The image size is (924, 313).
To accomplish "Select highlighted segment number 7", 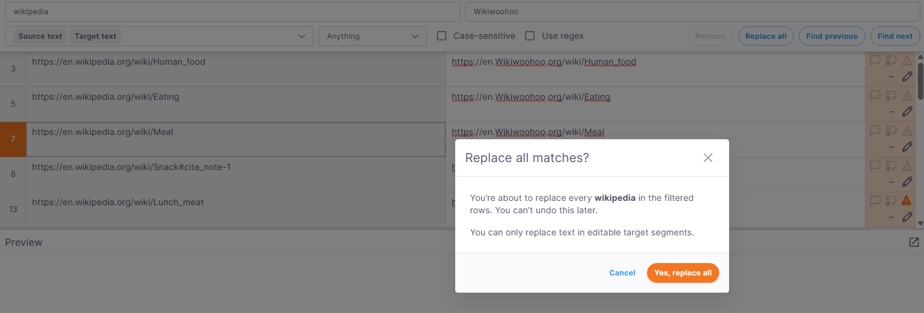I will (x=13, y=139).
